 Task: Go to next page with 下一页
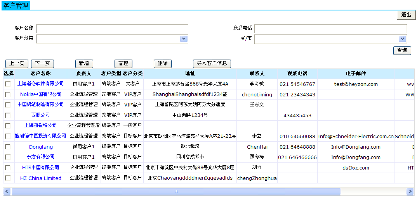coord(42,64)
